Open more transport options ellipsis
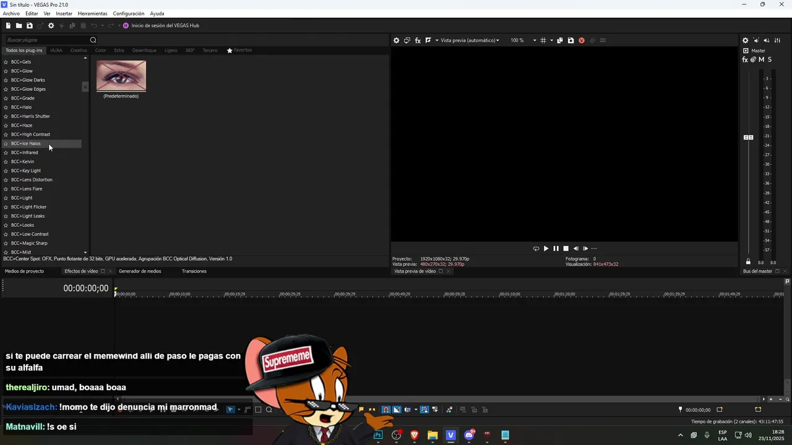Screen dimensions: 792x445 (x=594, y=248)
